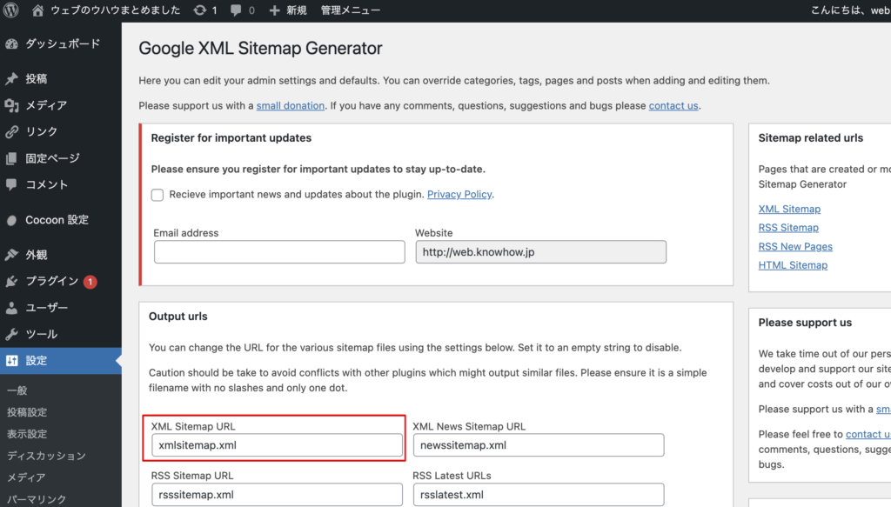Click the comment bubble icon in sidebar
Screen dimensions: 891x507
[x=11, y=184]
